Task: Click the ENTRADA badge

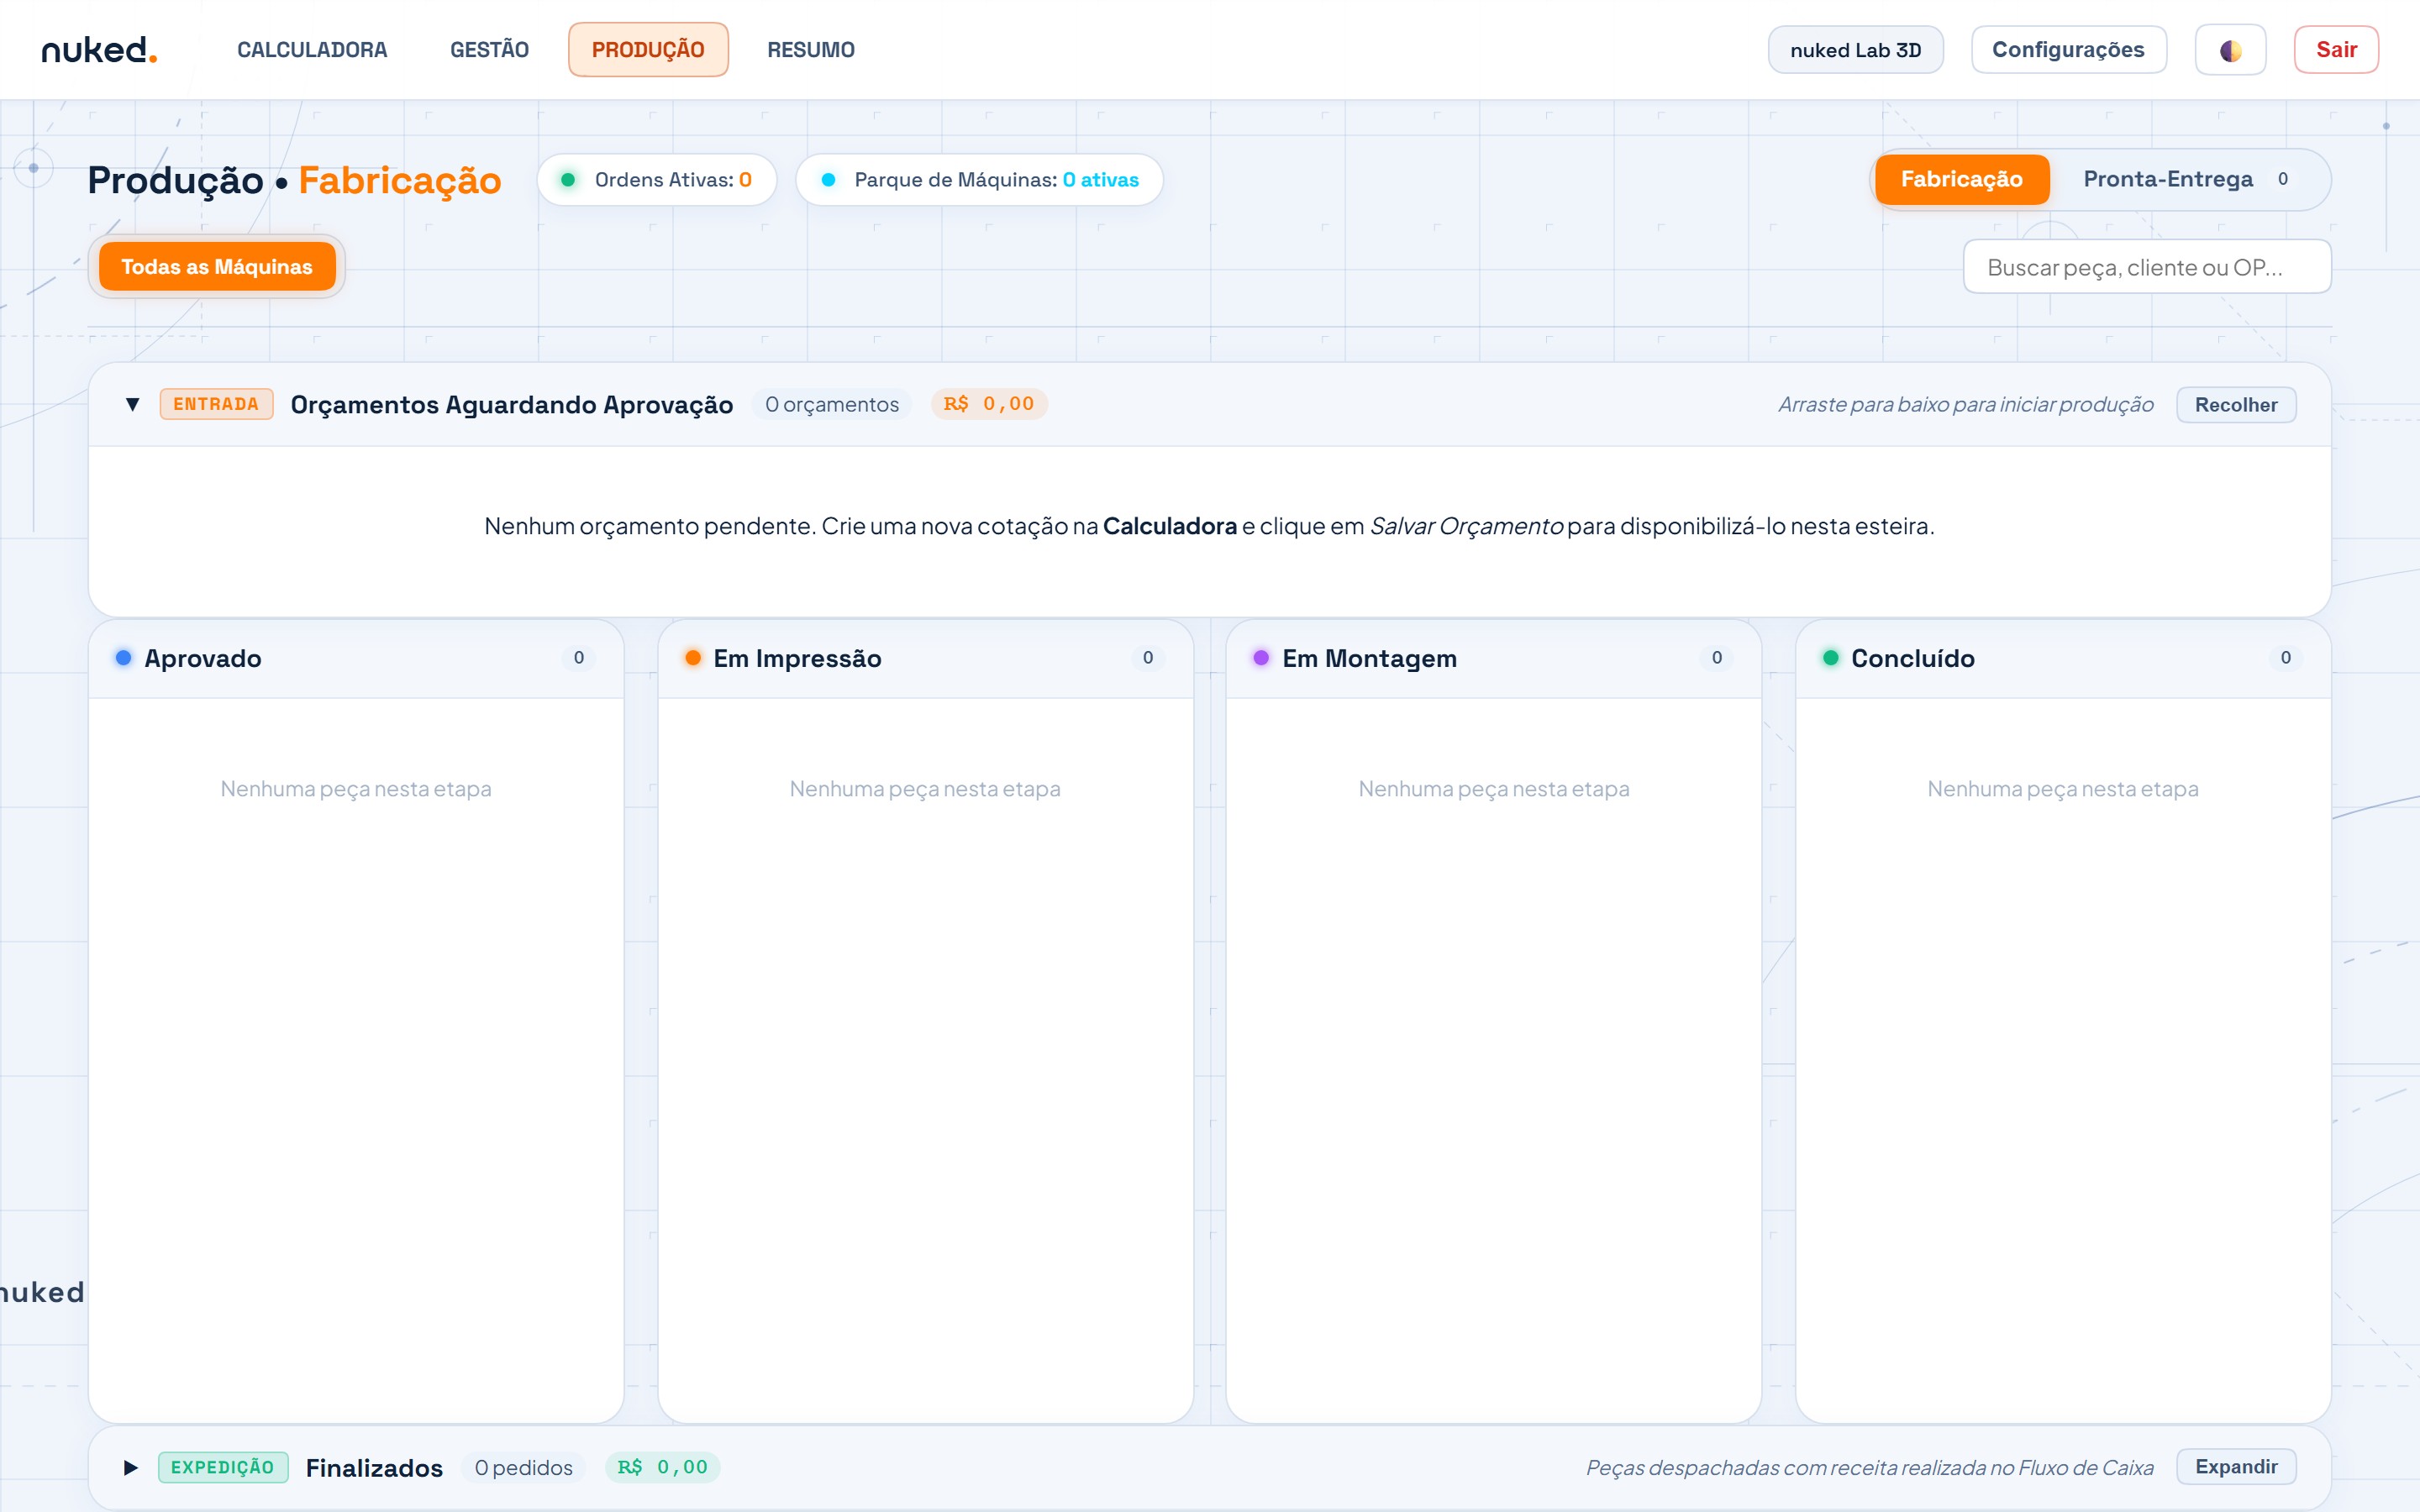Action: tap(216, 404)
